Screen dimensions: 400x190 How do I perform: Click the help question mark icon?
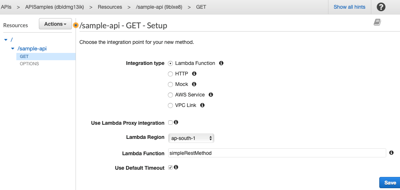(381, 7)
